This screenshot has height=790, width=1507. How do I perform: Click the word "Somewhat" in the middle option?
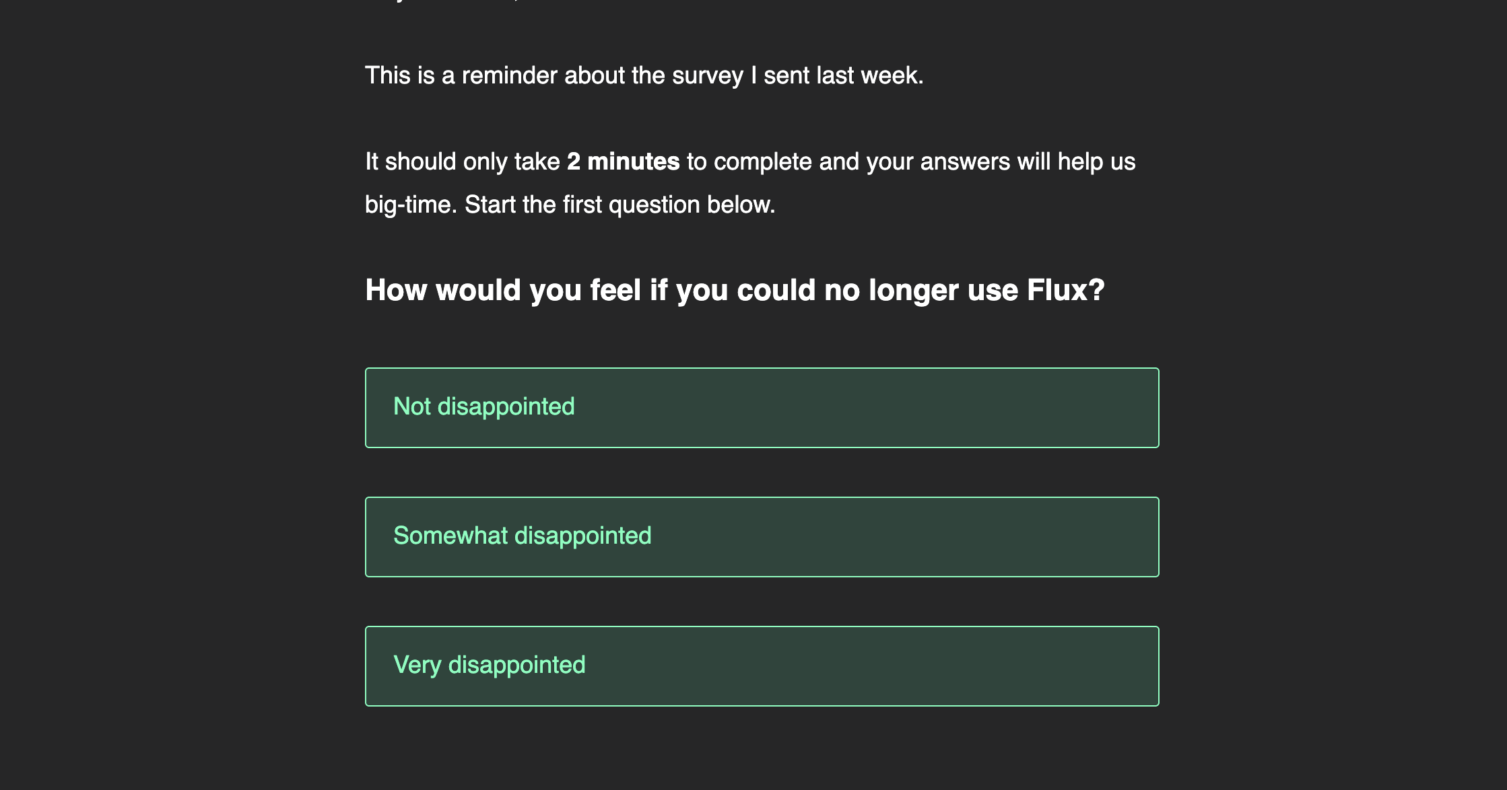pyautogui.click(x=450, y=536)
